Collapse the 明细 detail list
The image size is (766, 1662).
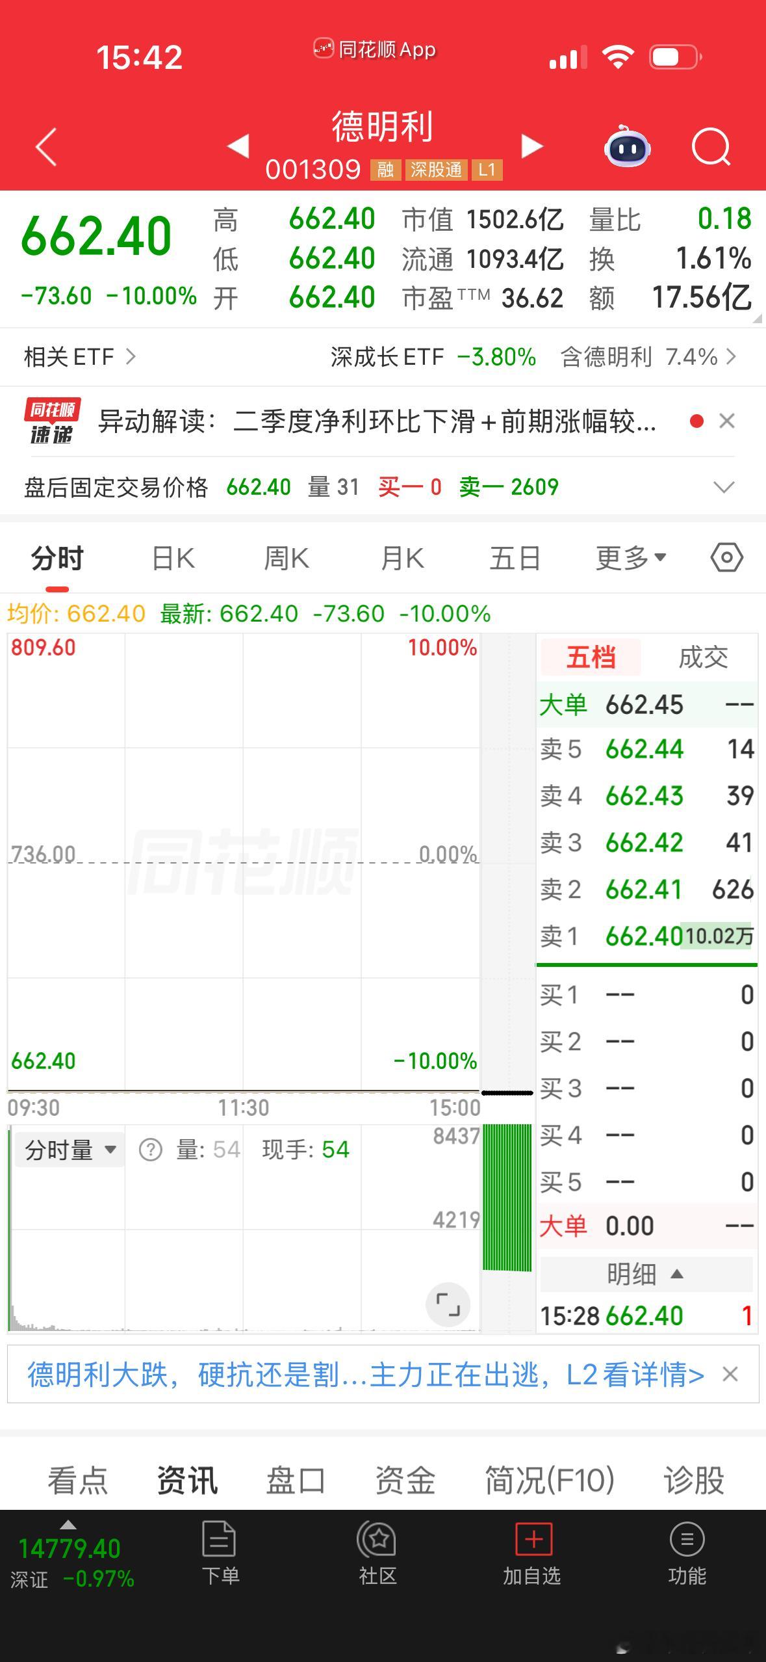645,1274
